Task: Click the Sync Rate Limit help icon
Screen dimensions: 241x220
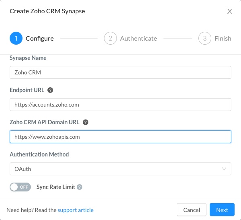Action: [x=80, y=187]
